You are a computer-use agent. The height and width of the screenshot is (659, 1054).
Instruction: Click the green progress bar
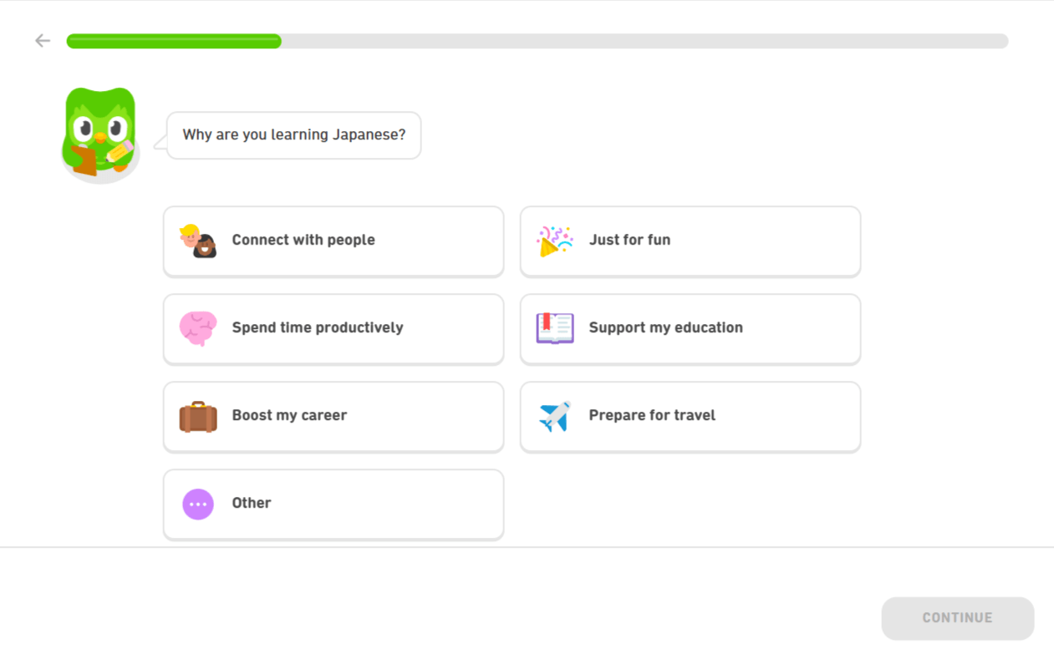171,40
